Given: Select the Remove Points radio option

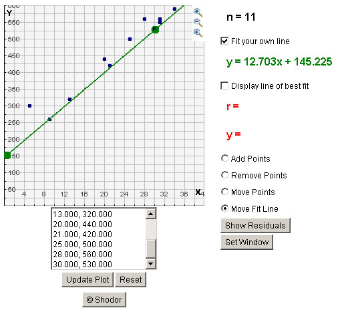Looking at the screenshot, I should (x=224, y=175).
